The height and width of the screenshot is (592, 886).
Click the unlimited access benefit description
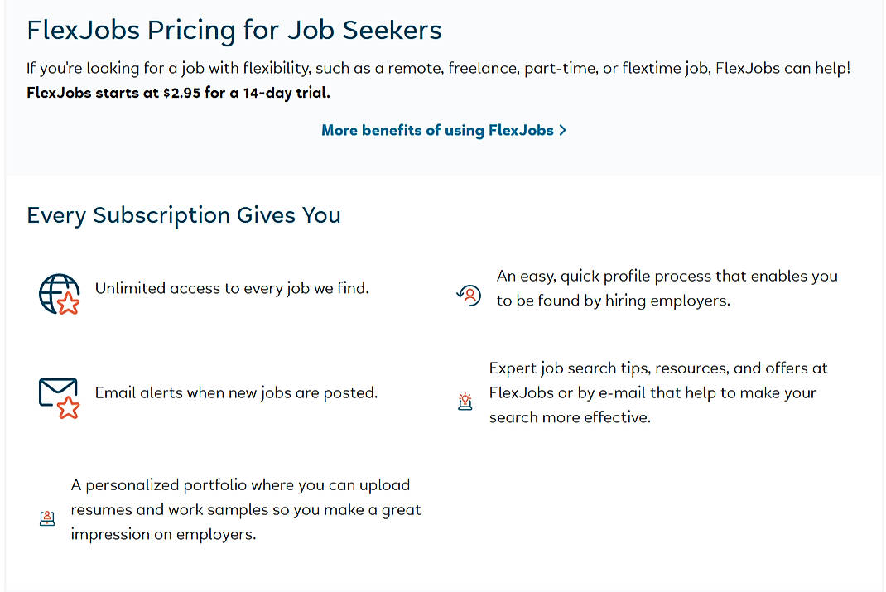pyautogui.click(x=232, y=287)
